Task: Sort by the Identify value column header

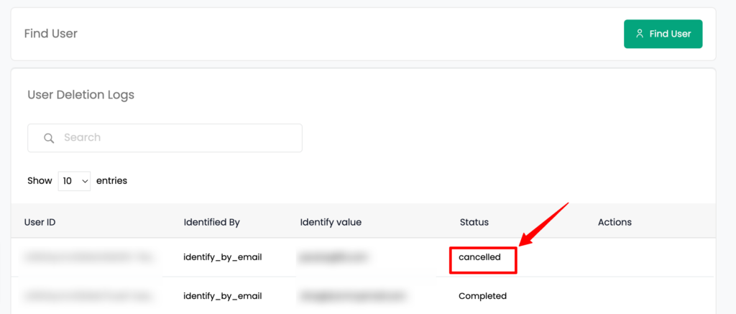Action: [x=331, y=222]
